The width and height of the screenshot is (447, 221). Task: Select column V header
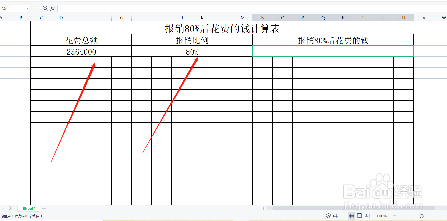[x=424, y=18]
